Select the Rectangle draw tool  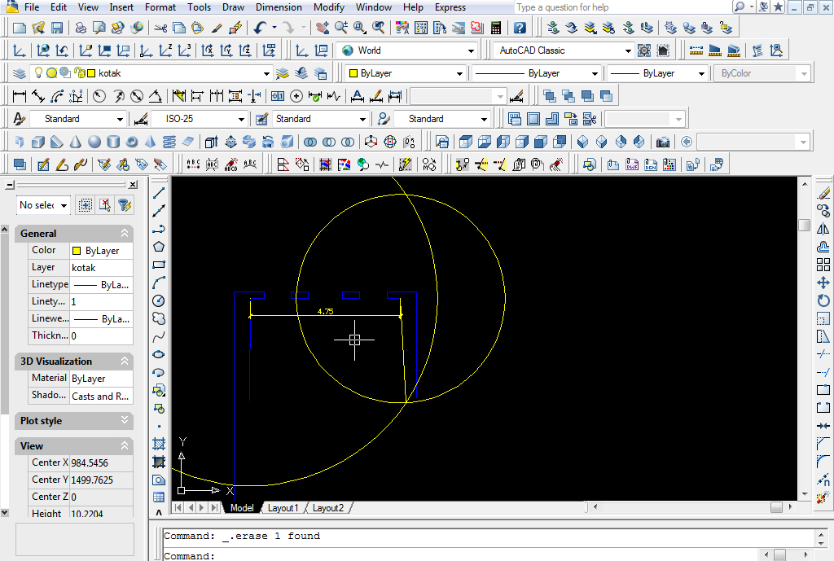[159, 265]
